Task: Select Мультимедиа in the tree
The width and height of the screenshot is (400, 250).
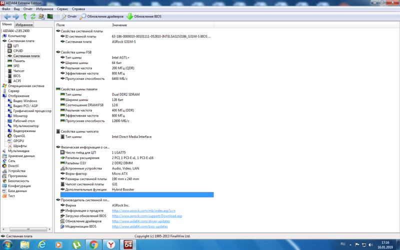Action: (18, 151)
